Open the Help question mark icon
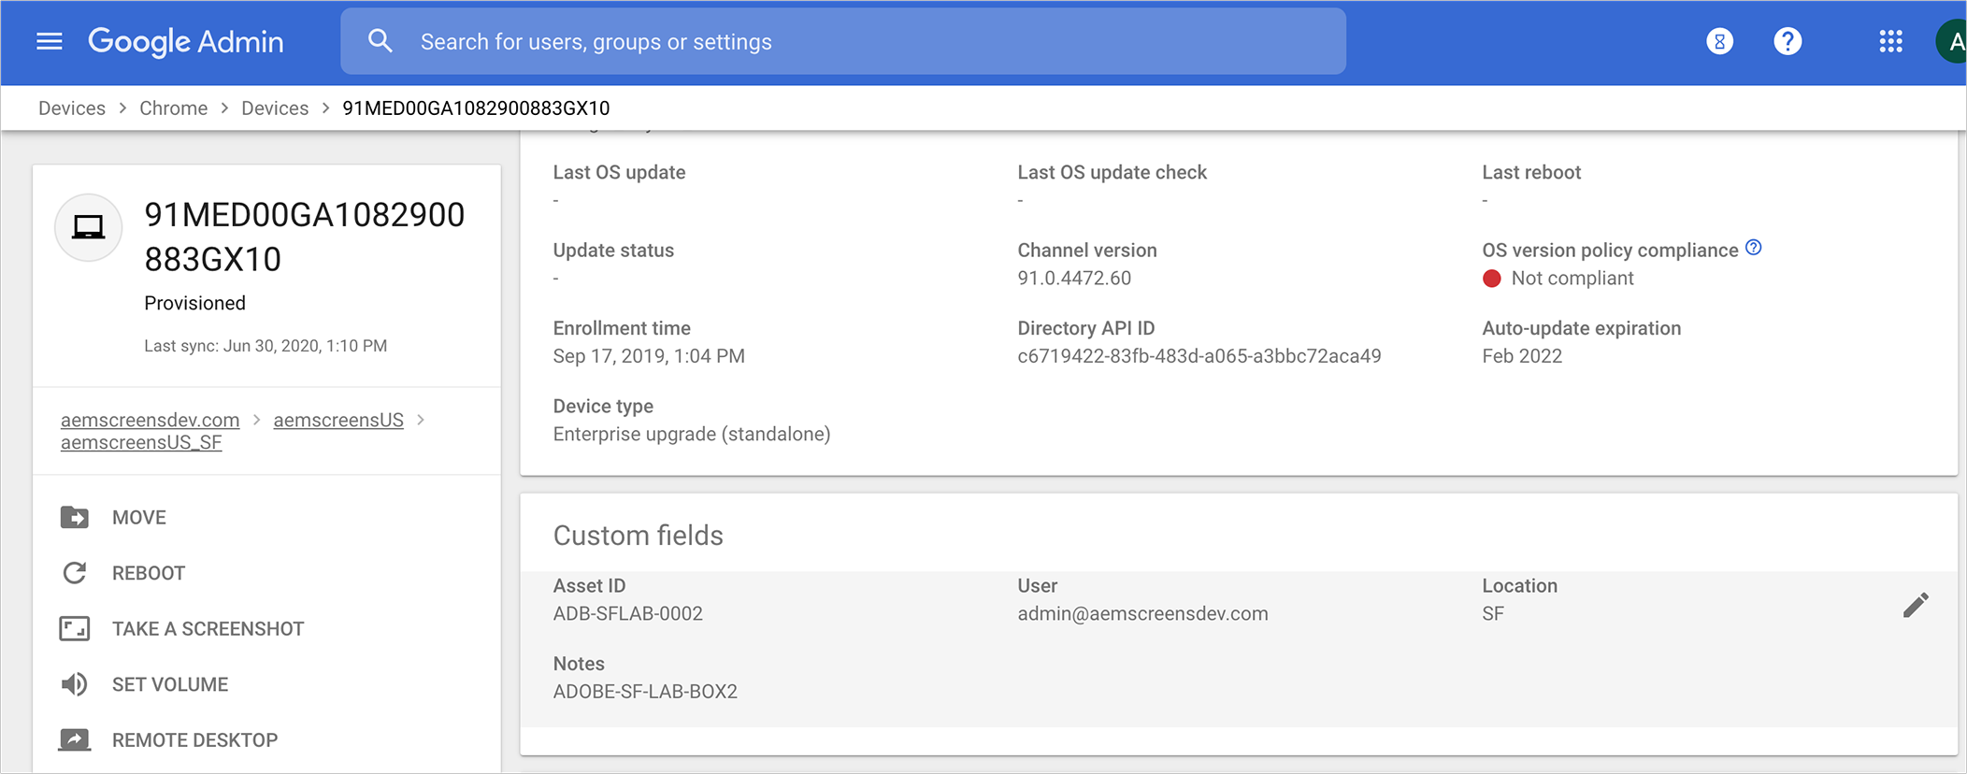 pyautogui.click(x=1787, y=41)
